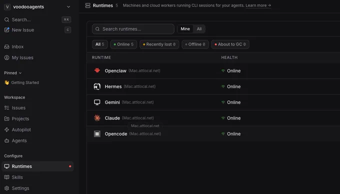
Task: Select the All 5 status filter
Action: click(x=99, y=44)
